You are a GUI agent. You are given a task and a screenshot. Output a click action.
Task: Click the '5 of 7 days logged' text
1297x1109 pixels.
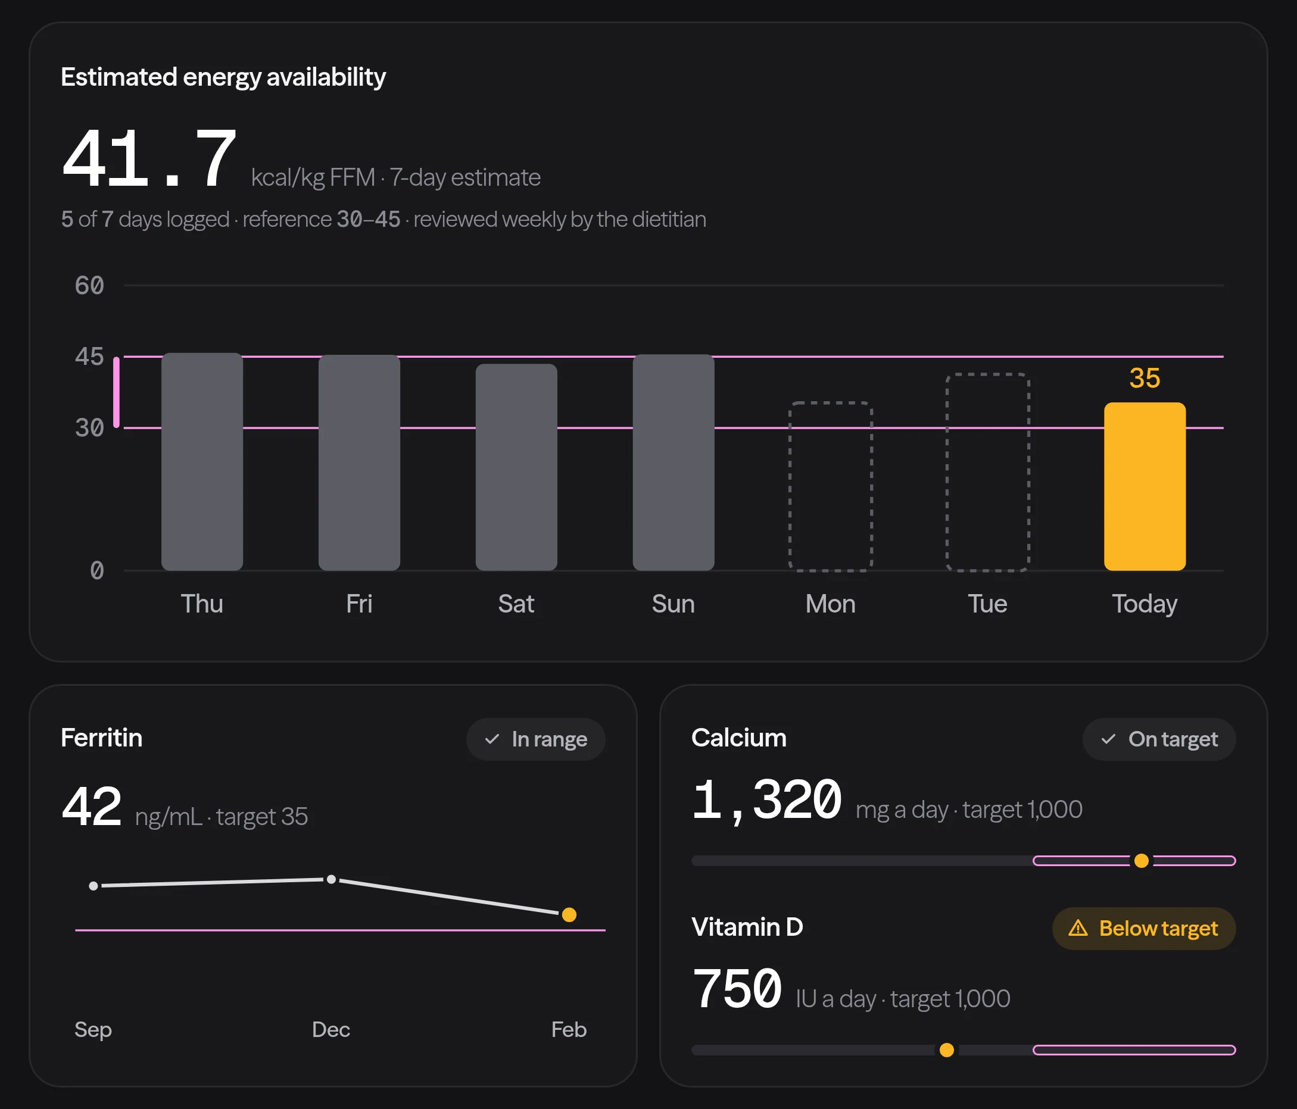[145, 219]
